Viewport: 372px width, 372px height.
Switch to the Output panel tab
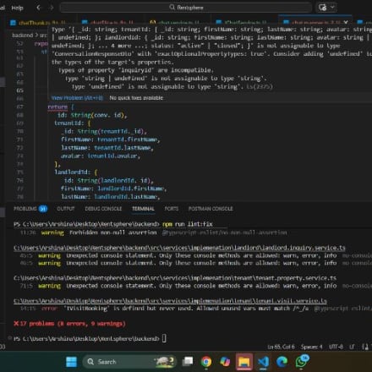66,209
